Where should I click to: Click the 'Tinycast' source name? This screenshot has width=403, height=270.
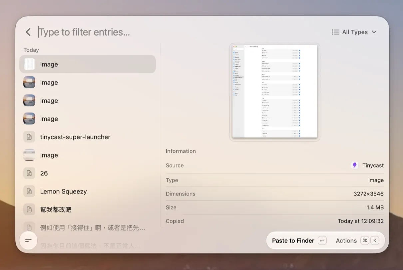pos(373,165)
